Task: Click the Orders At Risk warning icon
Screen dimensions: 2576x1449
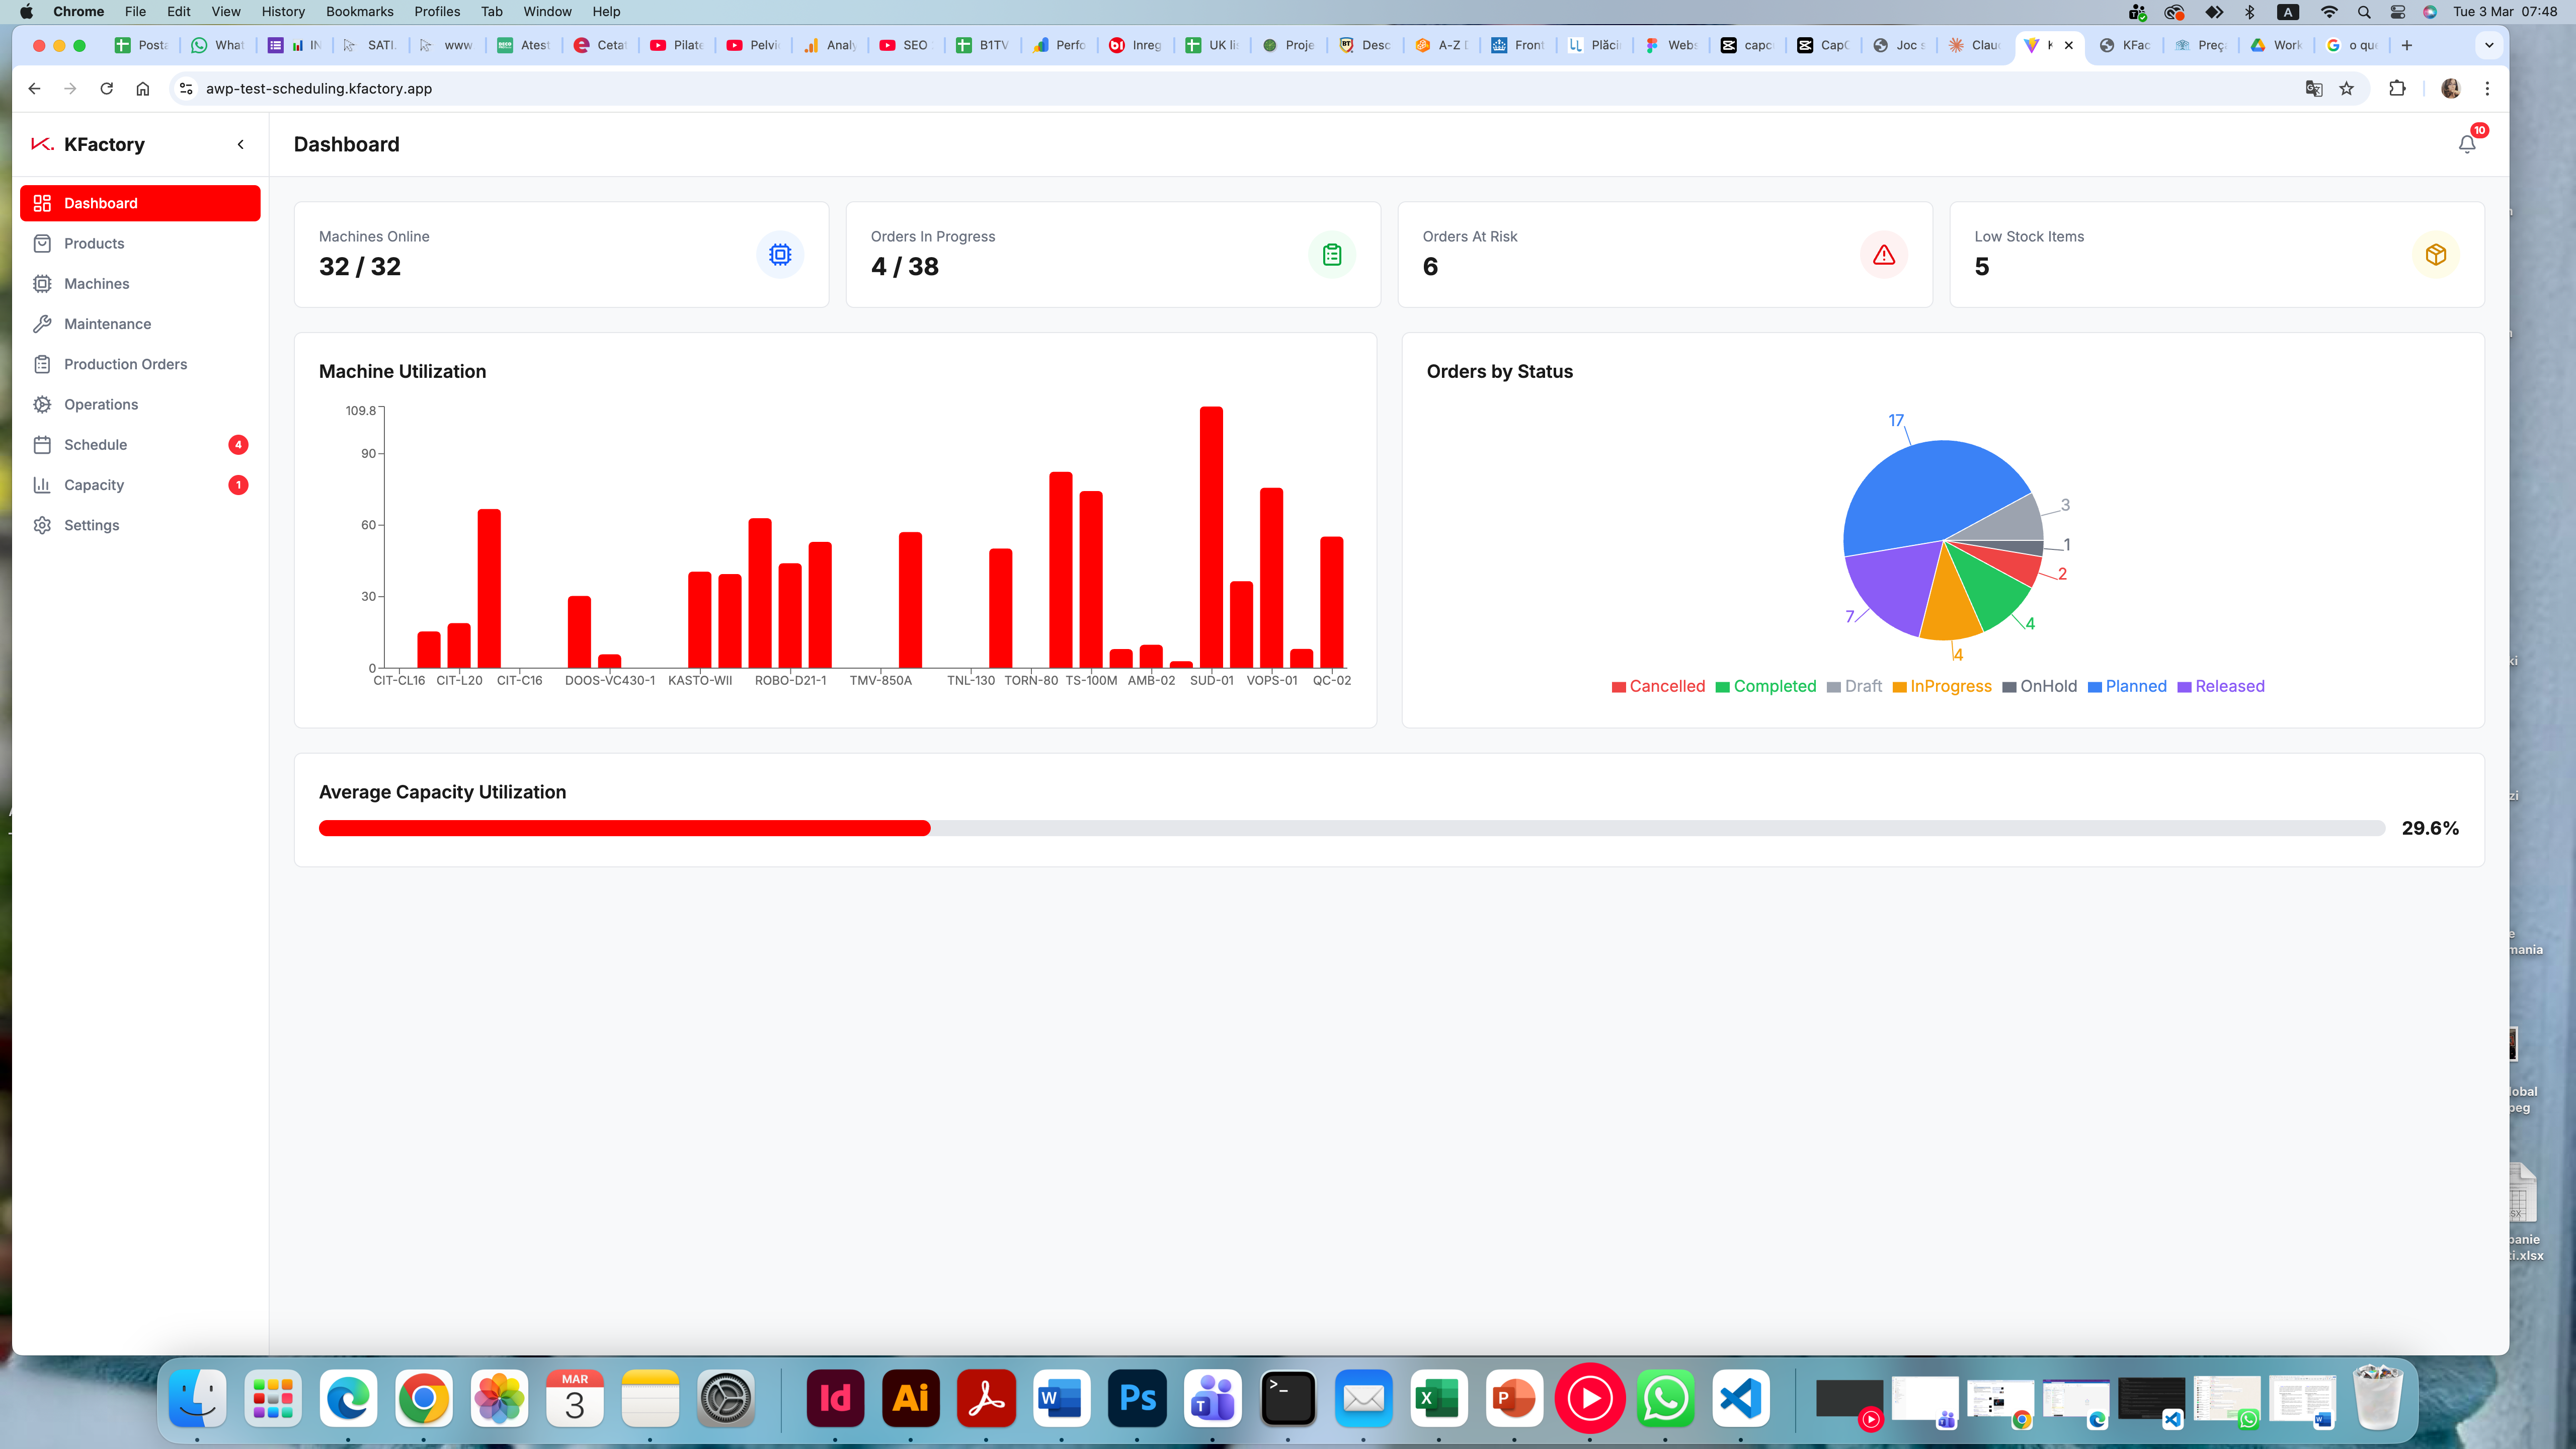Action: click(x=1884, y=255)
